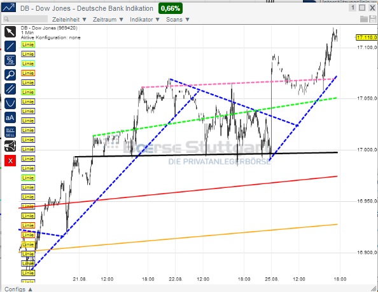
Task: Click the 17.050,0 axis label
Action: (x=367, y=98)
